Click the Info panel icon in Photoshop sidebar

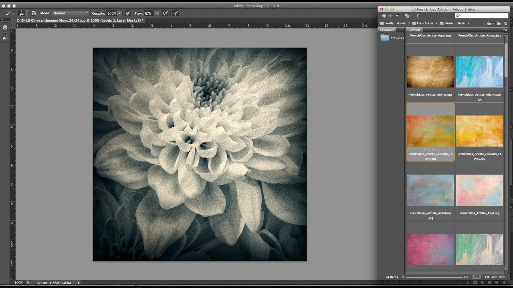[4, 27]
